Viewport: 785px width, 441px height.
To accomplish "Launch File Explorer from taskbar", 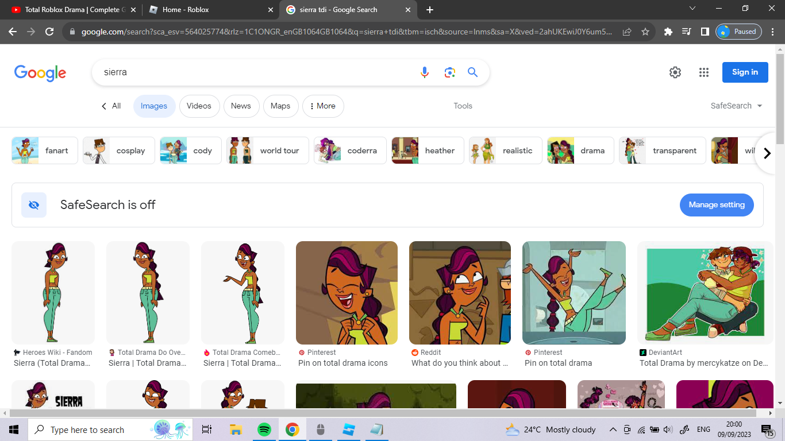I will click(x=235, y=430).
